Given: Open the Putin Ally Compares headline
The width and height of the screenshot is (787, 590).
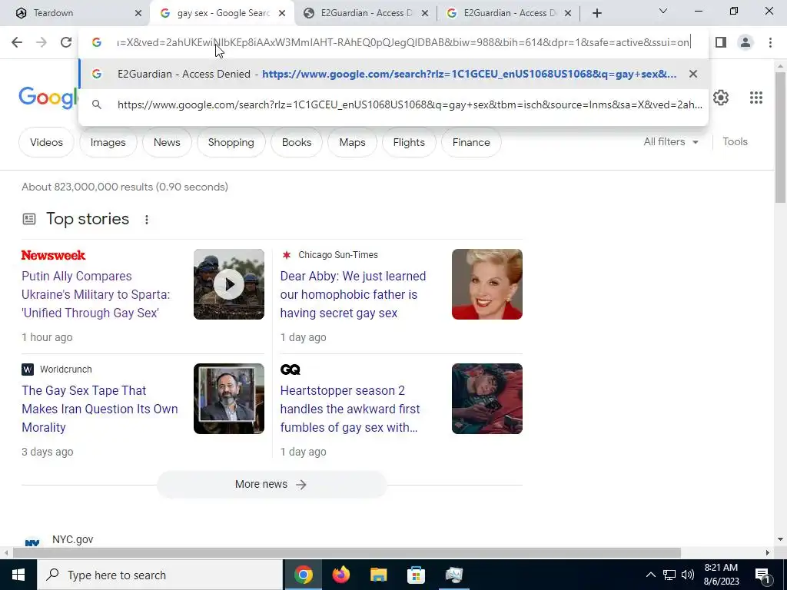Looking at the screenshot, I should (96, 294).
